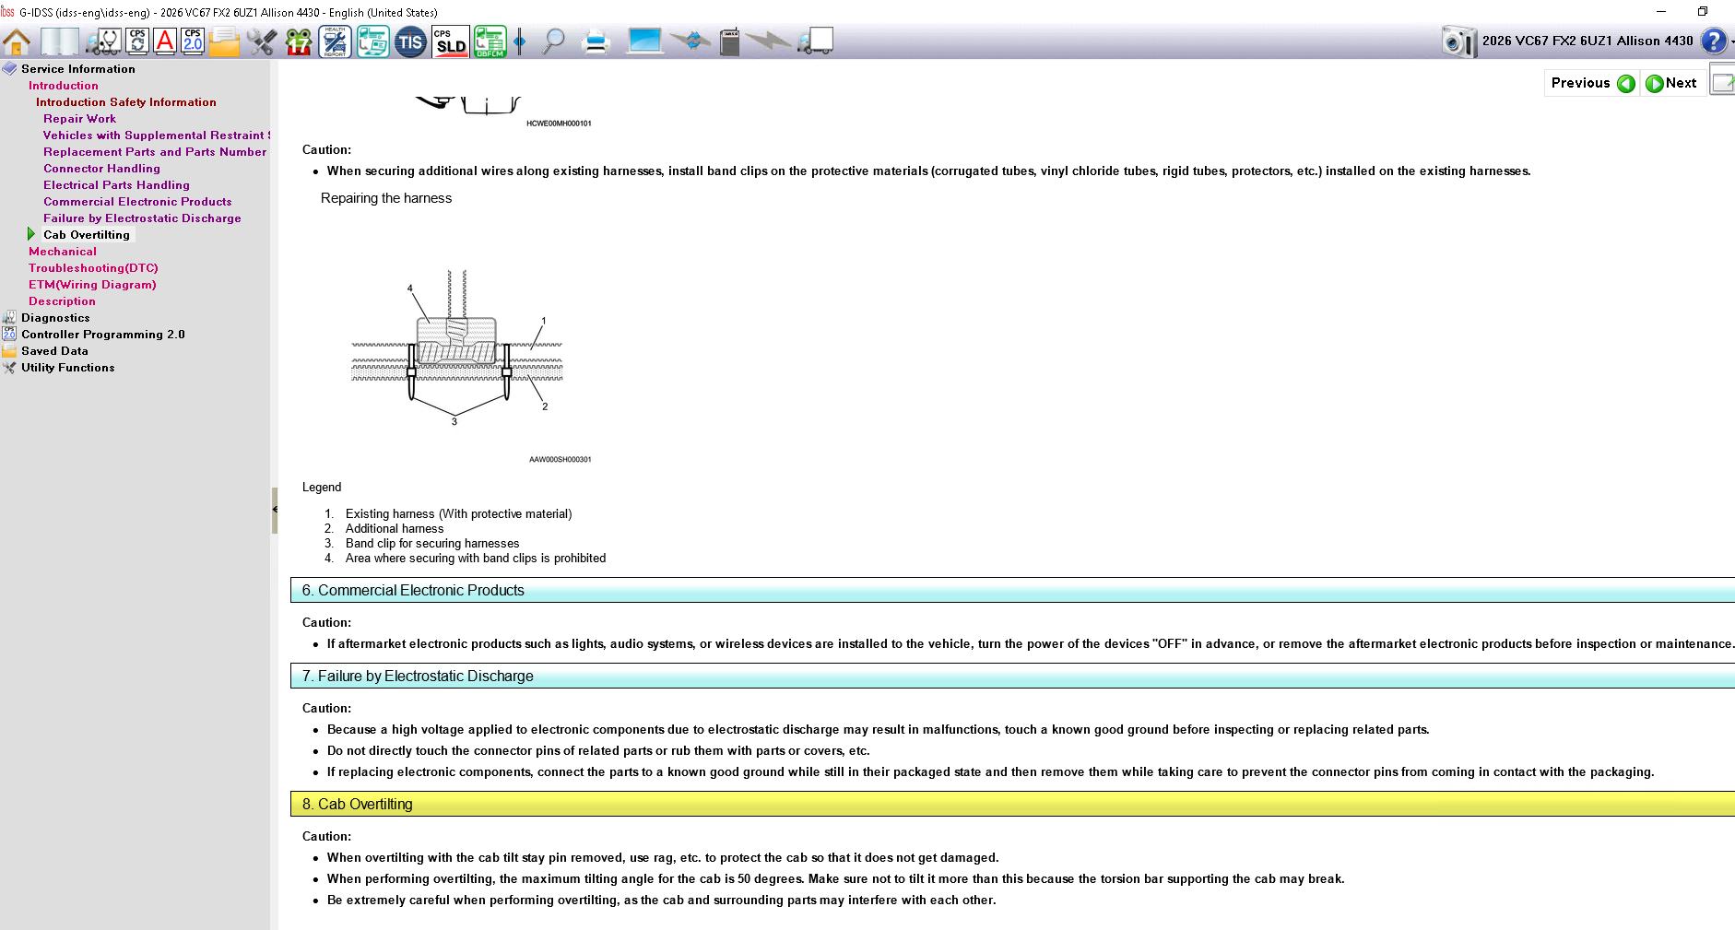This screenshot has height=930, width=1735.
Task: Open CPS 2.0 toolbar icon
Action: (x=193, y=41)
